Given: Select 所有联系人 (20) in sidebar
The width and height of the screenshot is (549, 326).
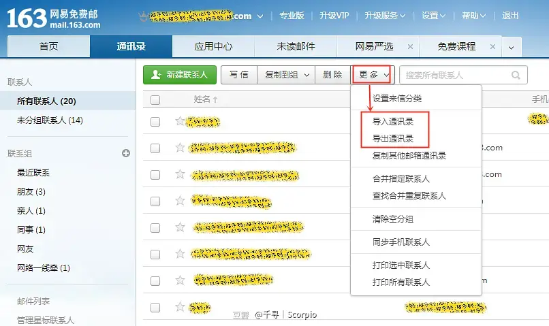Looking at the screenshot, I should (x=67, y=101).
